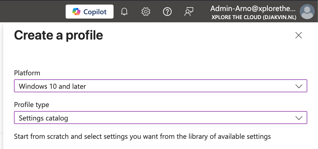Click the help question mark icon
Viewport: 318px width, 149px height.
point(167,12)
